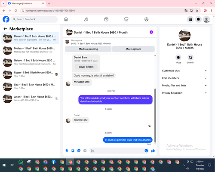Viewport: 215px width, 172px height.
Task: Click the Mark as pending button
Action: tap(88, 49)
